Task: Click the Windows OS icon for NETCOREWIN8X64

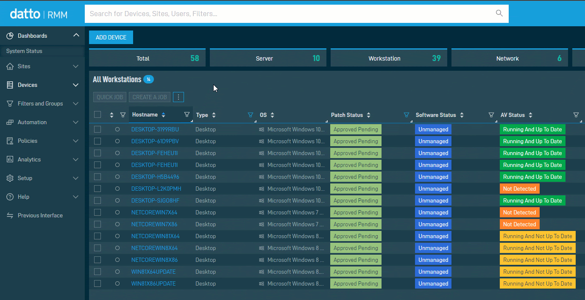Action: [262, 248]
